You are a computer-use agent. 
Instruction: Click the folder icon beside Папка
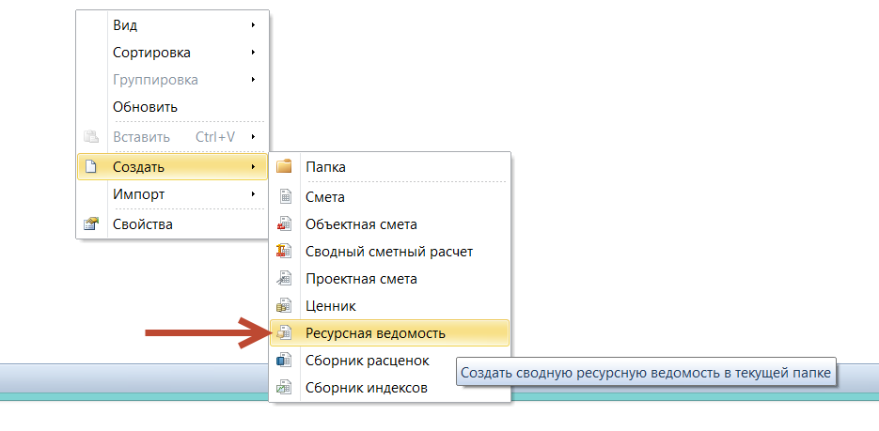pos(284,167)
